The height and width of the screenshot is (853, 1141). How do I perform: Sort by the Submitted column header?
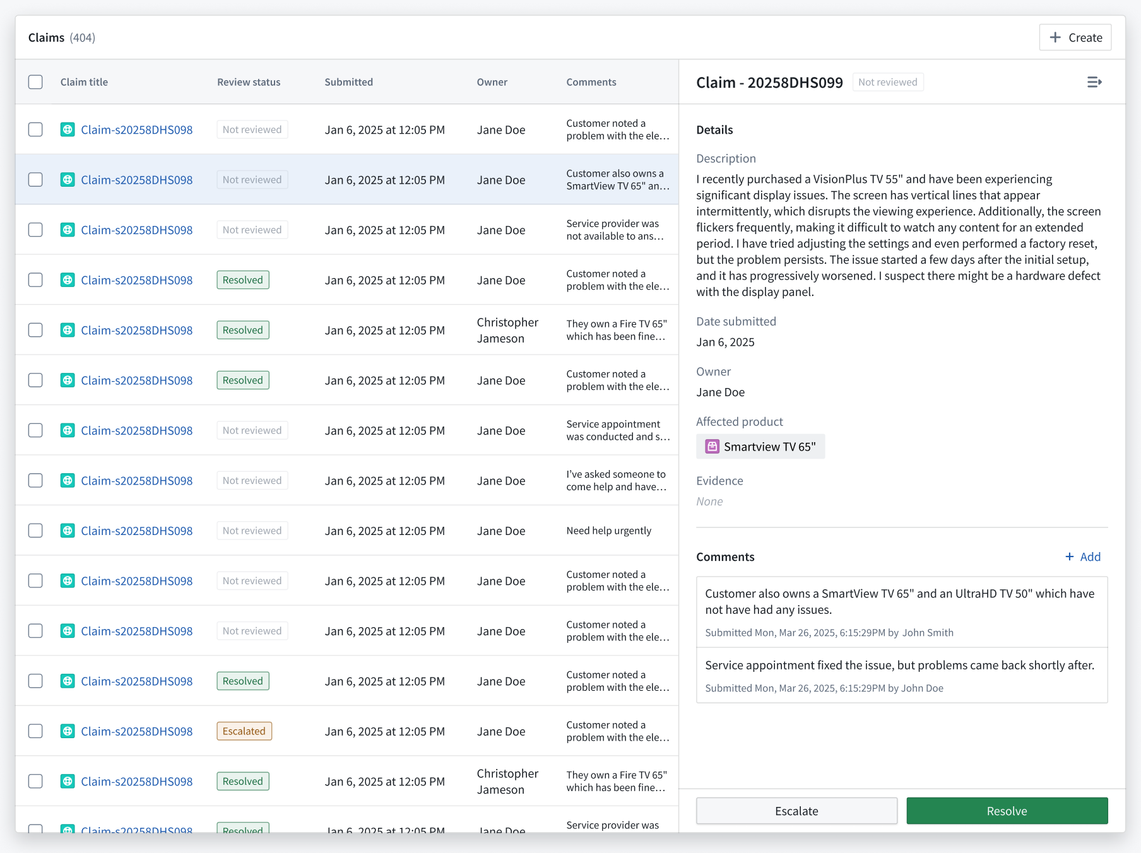point(348,82)
